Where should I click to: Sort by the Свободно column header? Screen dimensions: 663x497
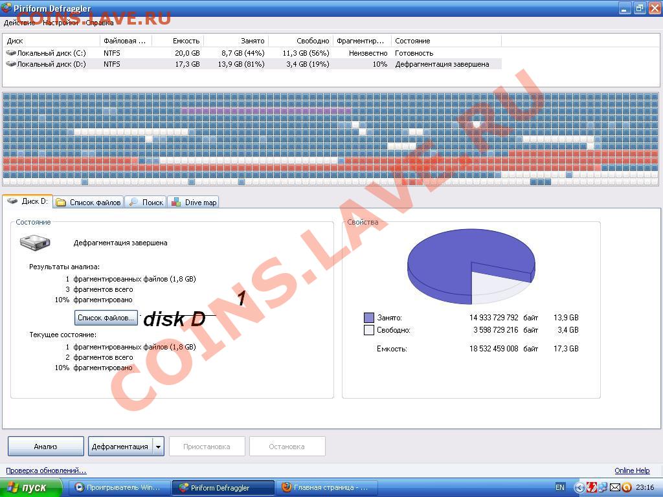(x=300, y=41)
